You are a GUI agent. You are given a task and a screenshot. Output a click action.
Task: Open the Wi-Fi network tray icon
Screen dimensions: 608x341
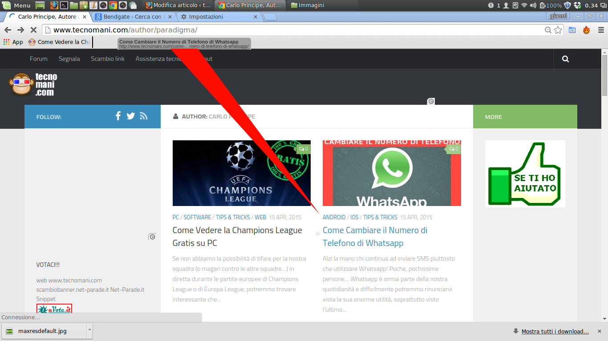click(524, 5)
